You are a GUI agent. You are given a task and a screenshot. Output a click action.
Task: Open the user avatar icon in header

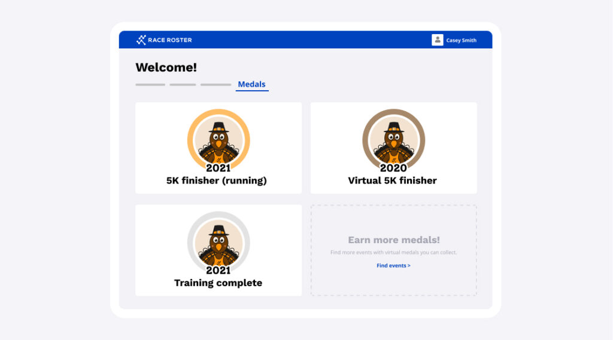tap(438, 40)
